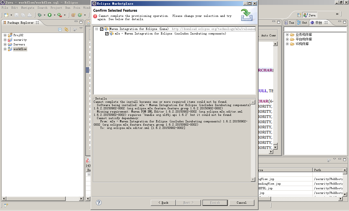349x211 pixels.
Task: Click the New wizard toolbar icon
Action: (6, 15)
